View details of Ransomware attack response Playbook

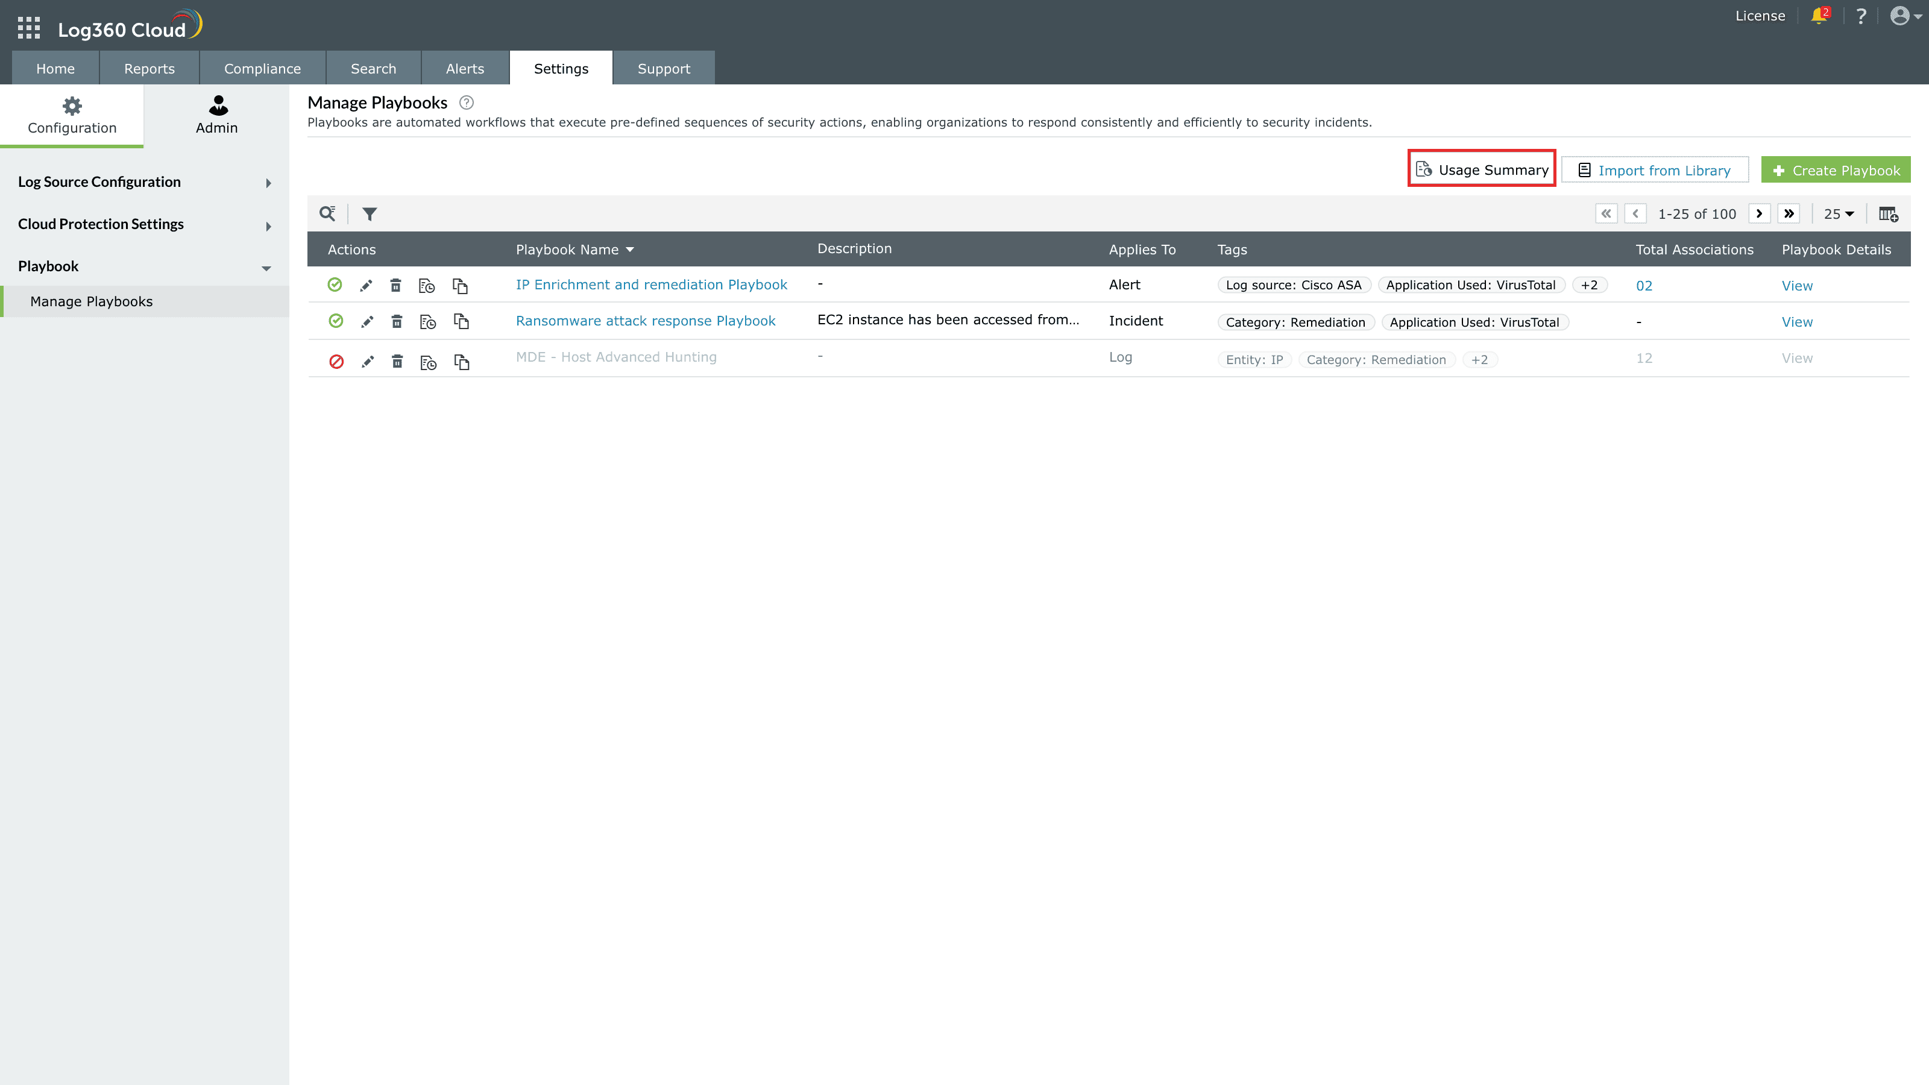pyautogui.click(x=1797, y=322)
